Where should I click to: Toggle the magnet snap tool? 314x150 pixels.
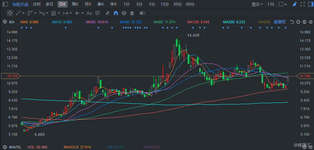pos(116,13)
